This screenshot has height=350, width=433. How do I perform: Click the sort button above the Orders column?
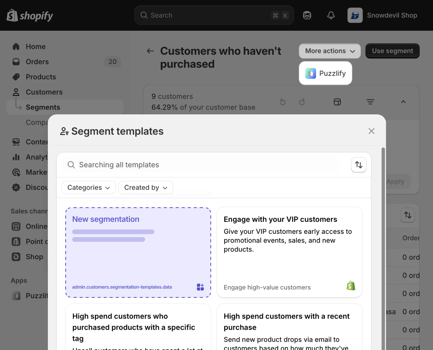point(408,215)
